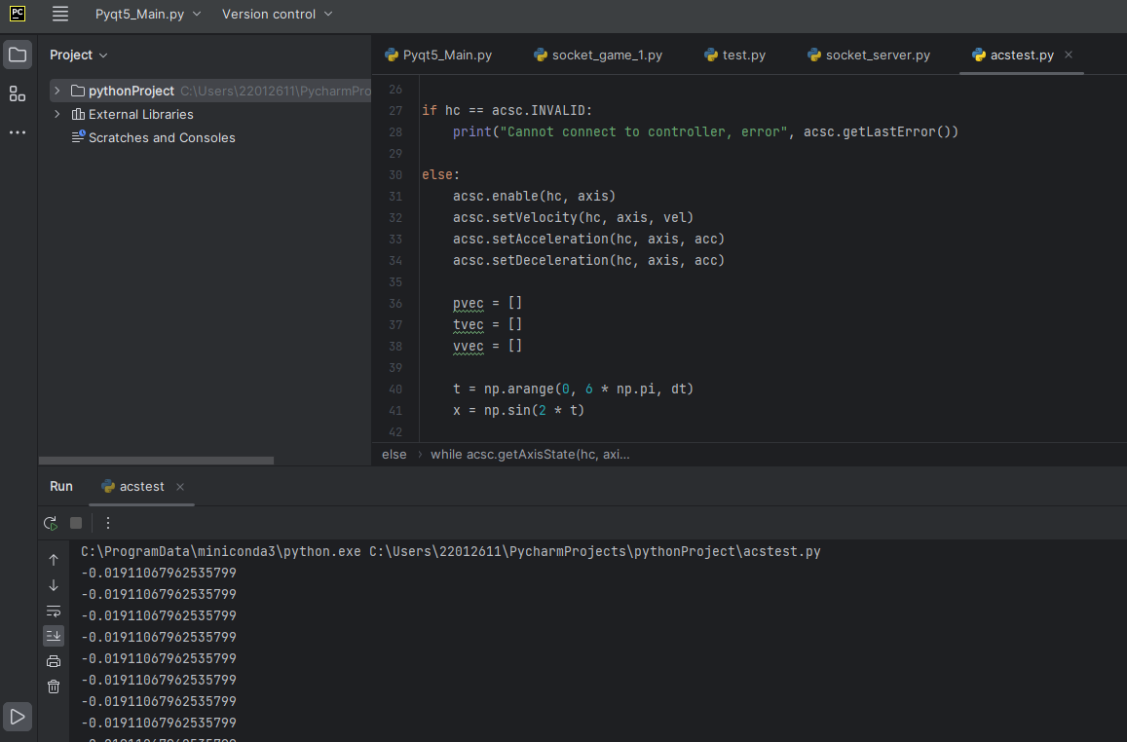Select the Structure tool window icon
1127x742 pixels.
point(17,93)
